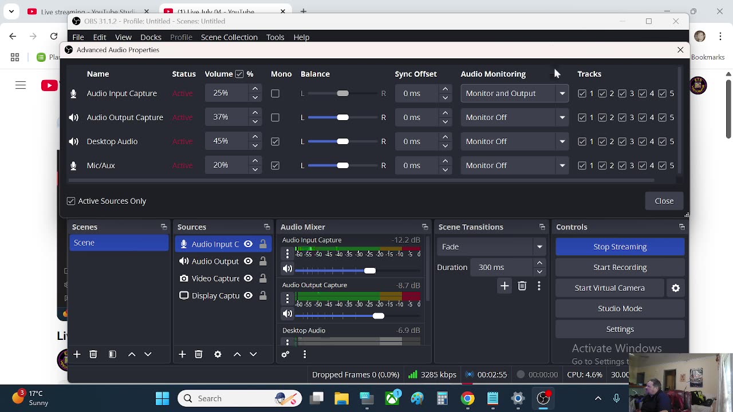Uncheck Active Sources Only
Viewport: 733px width, 412px height.
click(x=71, y=201)
